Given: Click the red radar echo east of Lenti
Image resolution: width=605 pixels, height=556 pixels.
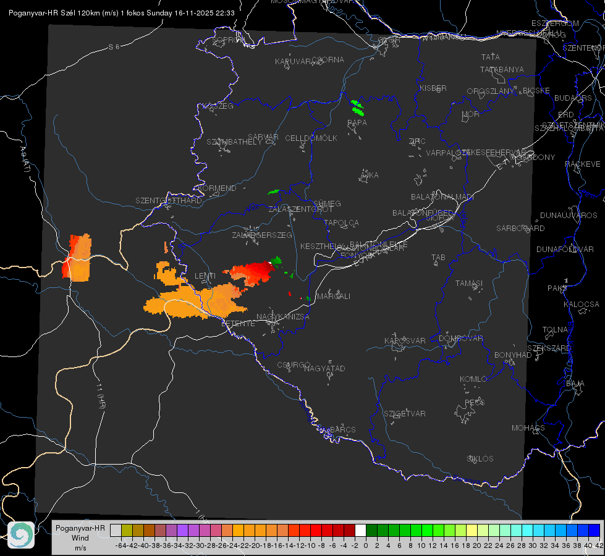Looking at the screenshot, I should pyautogui.click(x=252, y=273).
